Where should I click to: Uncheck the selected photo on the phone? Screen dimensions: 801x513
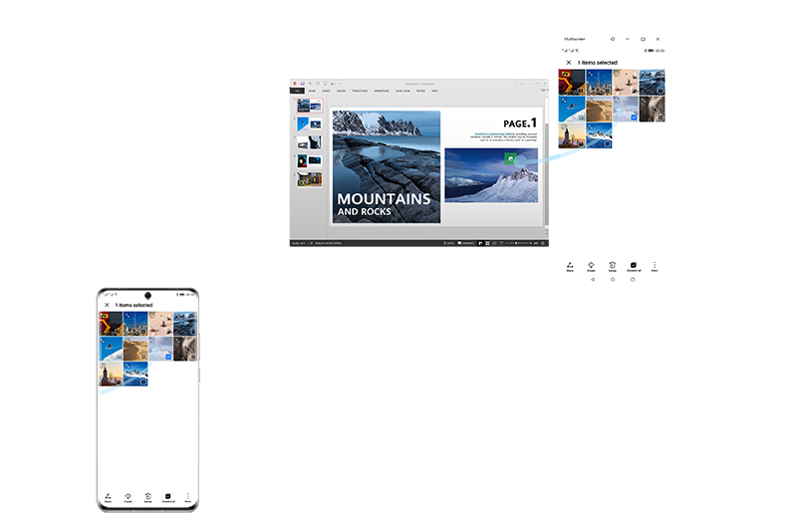point(168,356)
